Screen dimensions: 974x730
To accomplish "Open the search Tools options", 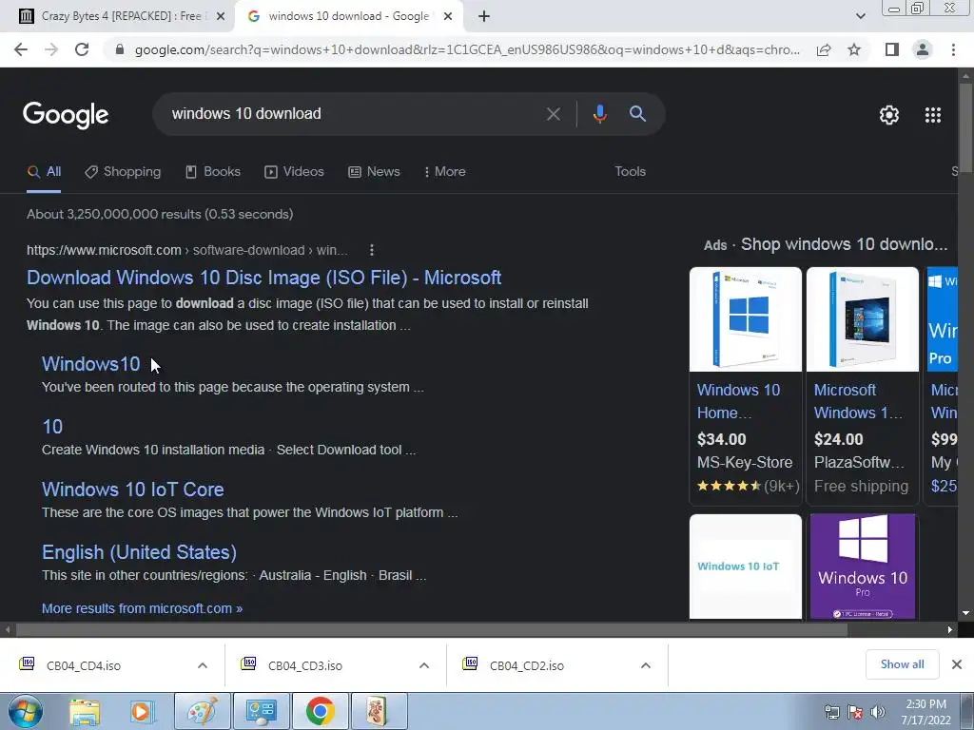I will 630,172.
